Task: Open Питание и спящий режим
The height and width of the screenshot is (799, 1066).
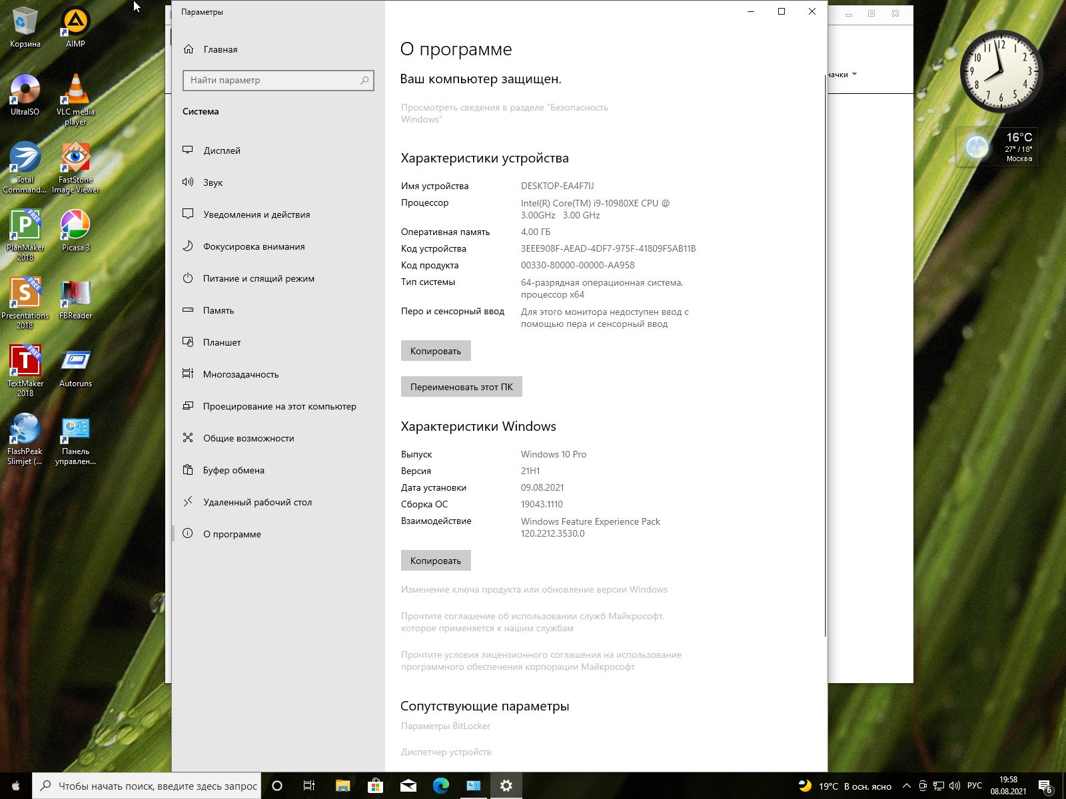Action: click(278, 278)
